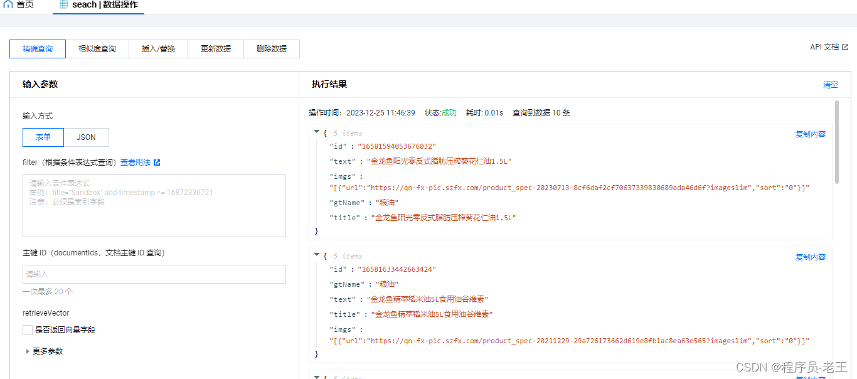Click imgs URL containing product_spec-20211229
Viewport: 857px width, 379px height.
coord(570,341)
